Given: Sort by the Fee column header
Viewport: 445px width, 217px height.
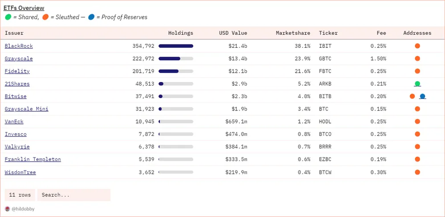Looking at the screenshot, I should click(x=381, y=33).
